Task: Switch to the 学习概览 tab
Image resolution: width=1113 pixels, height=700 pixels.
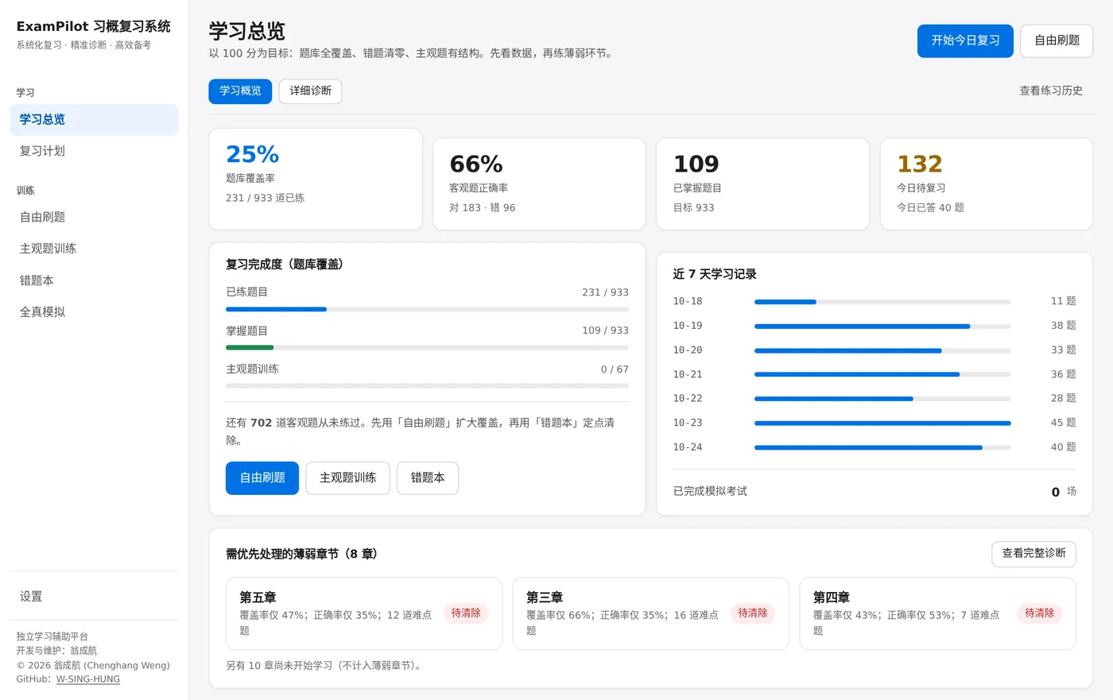Action: tap(240, 91)
